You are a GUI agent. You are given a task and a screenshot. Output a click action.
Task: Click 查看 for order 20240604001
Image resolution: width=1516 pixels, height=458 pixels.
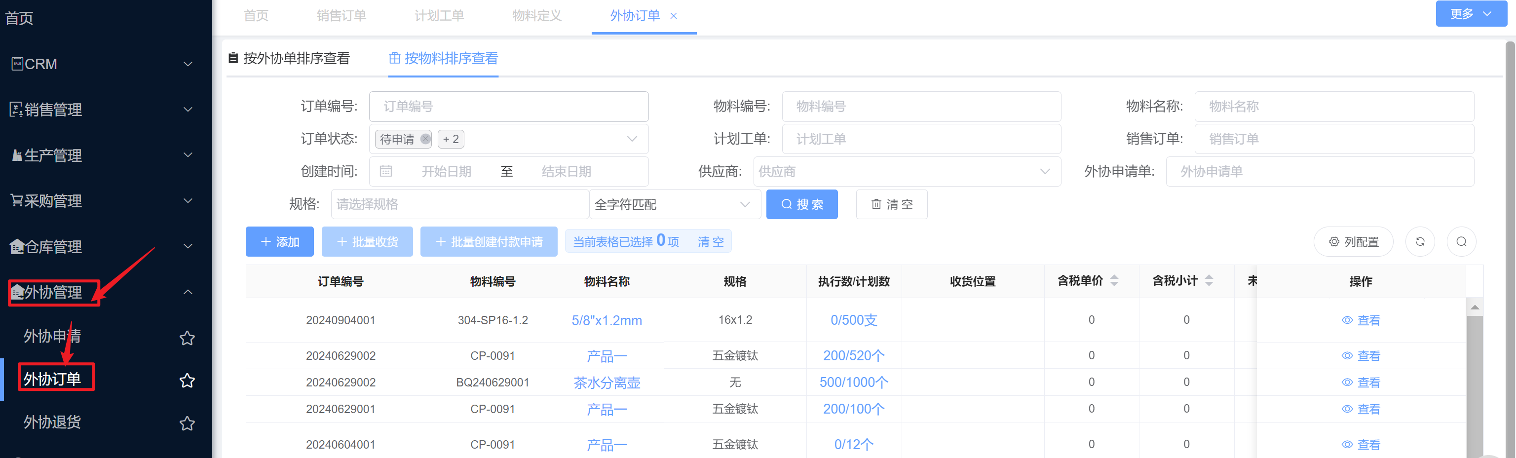pyautogui.click(x=1360, y=445)
